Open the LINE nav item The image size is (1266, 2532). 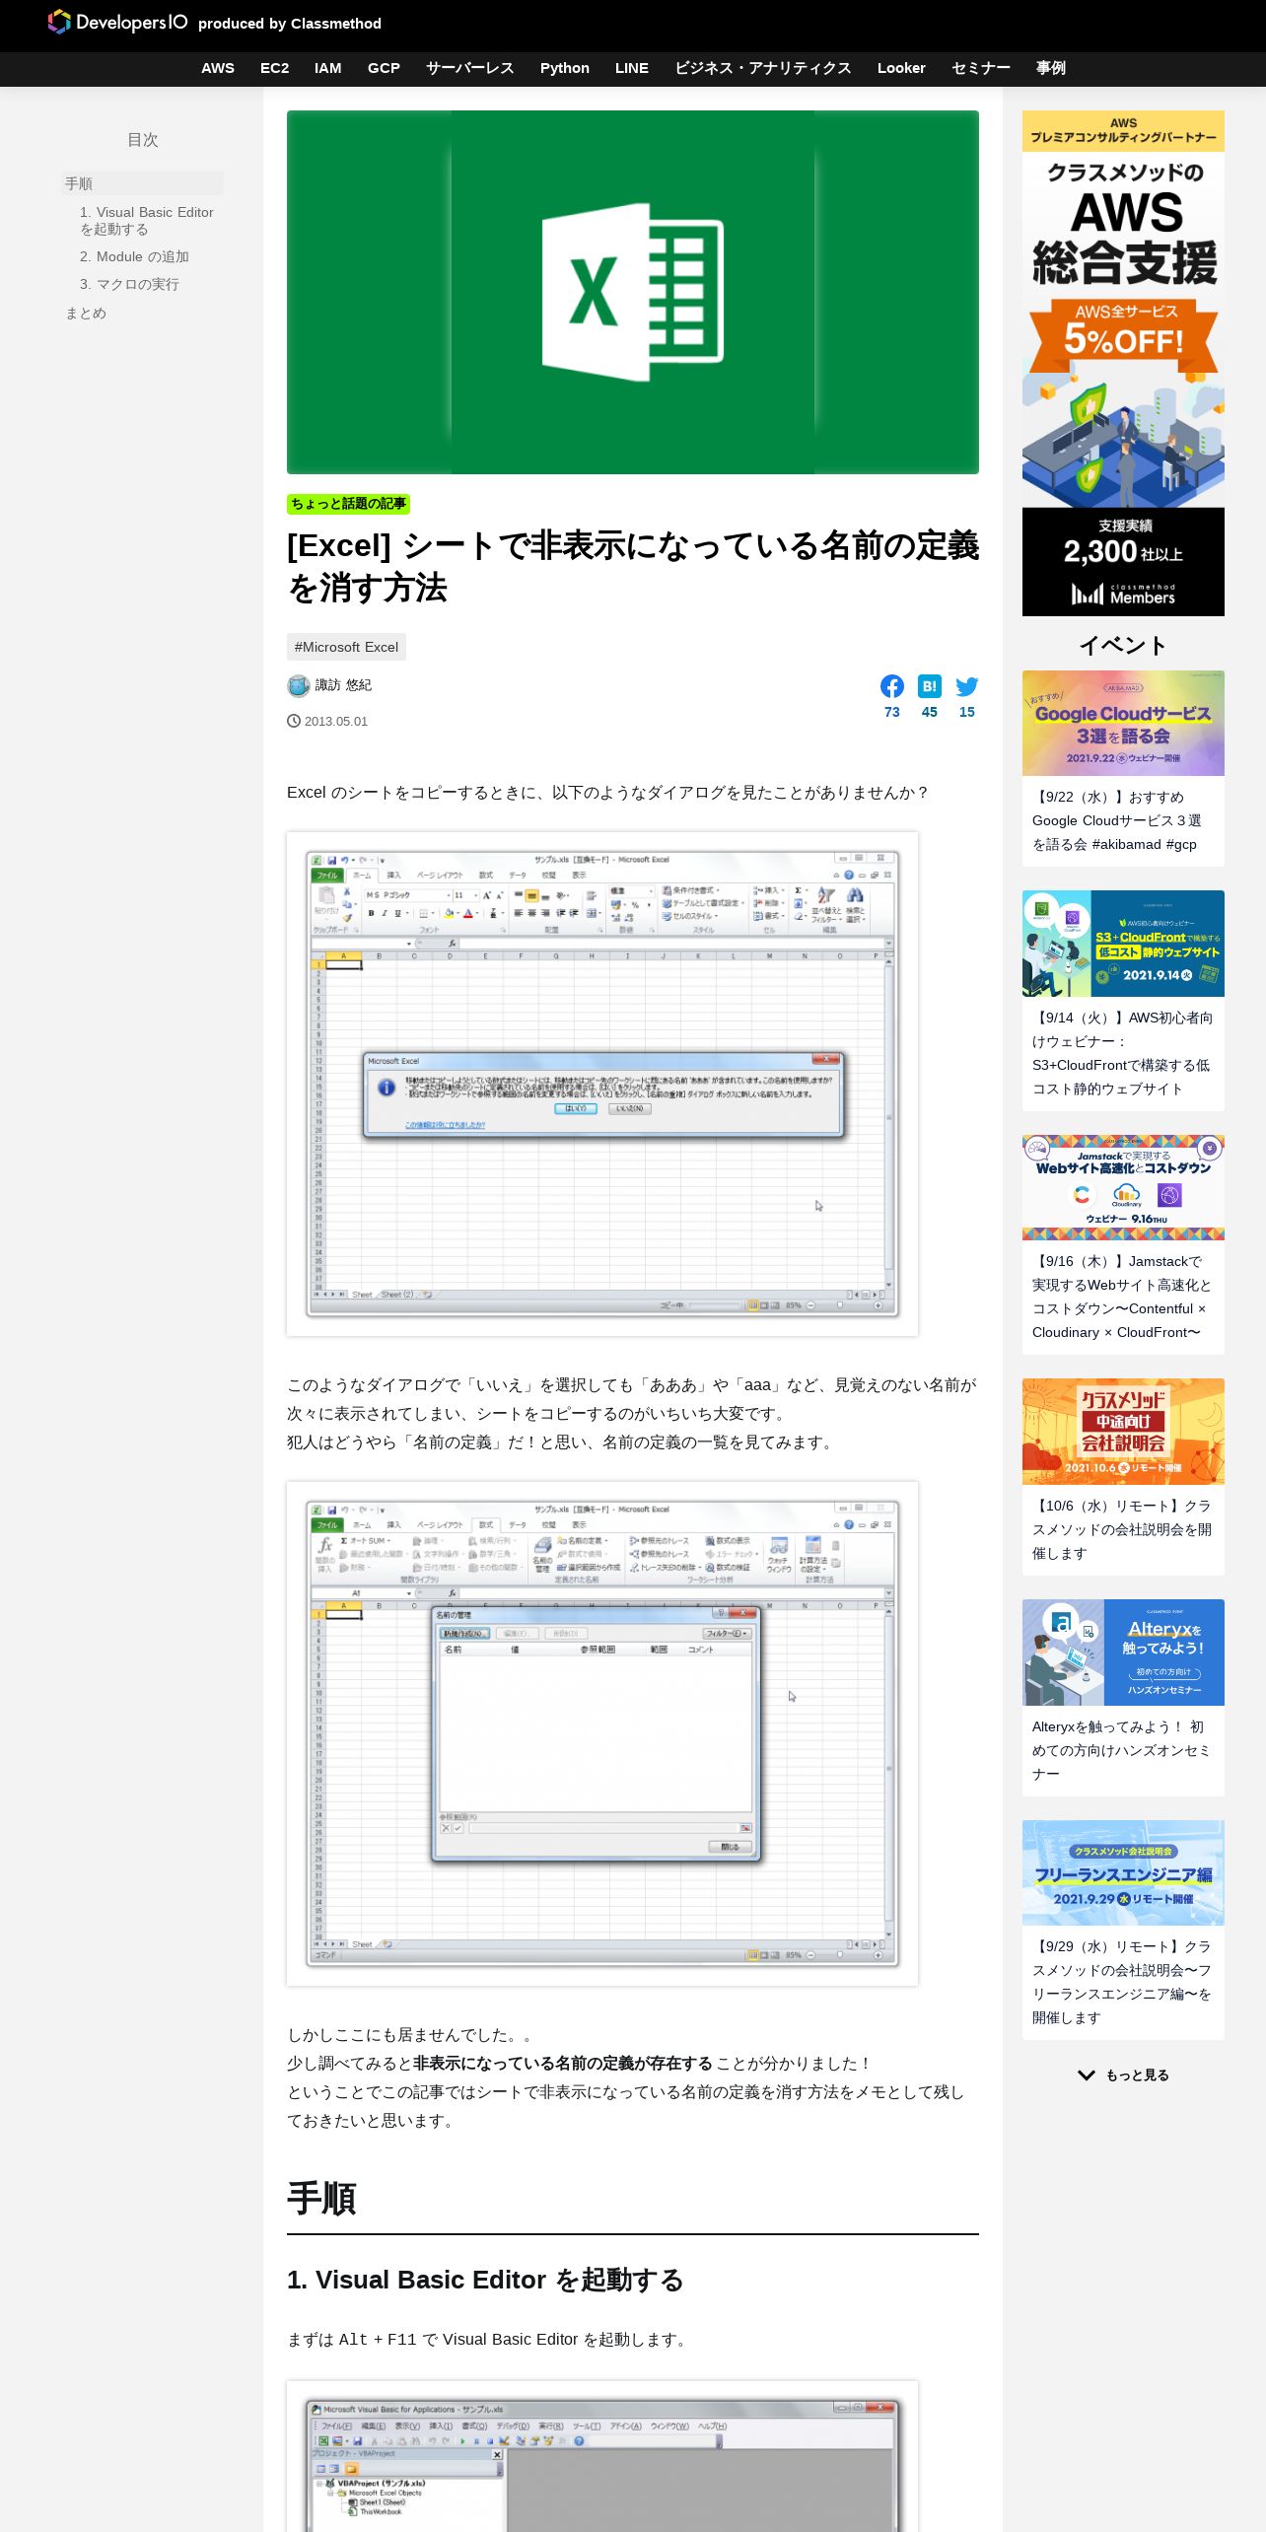click(632, 68)
